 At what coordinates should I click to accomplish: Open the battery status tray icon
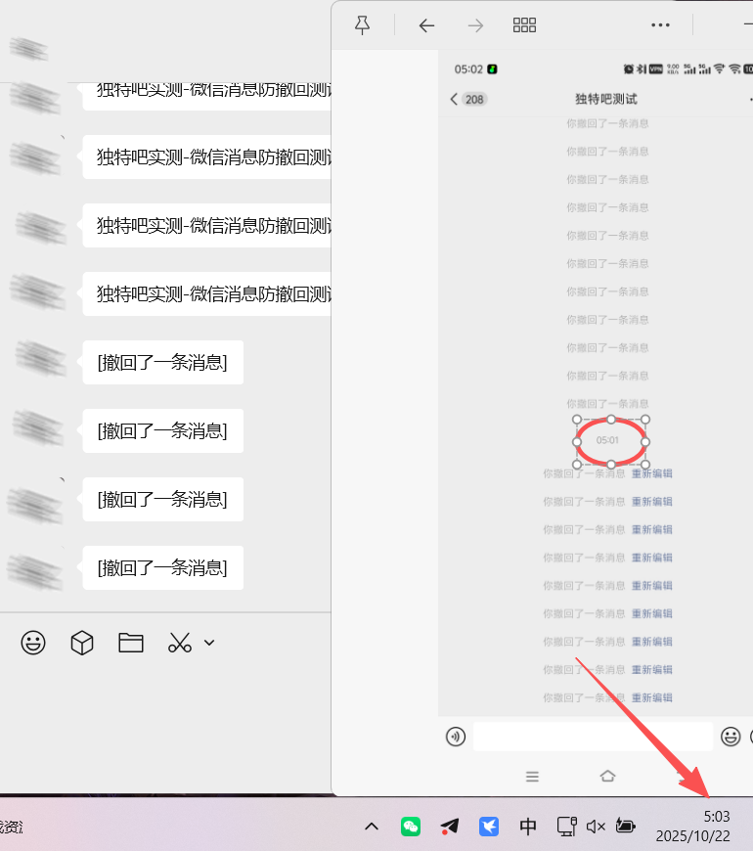tap(626, 826)
